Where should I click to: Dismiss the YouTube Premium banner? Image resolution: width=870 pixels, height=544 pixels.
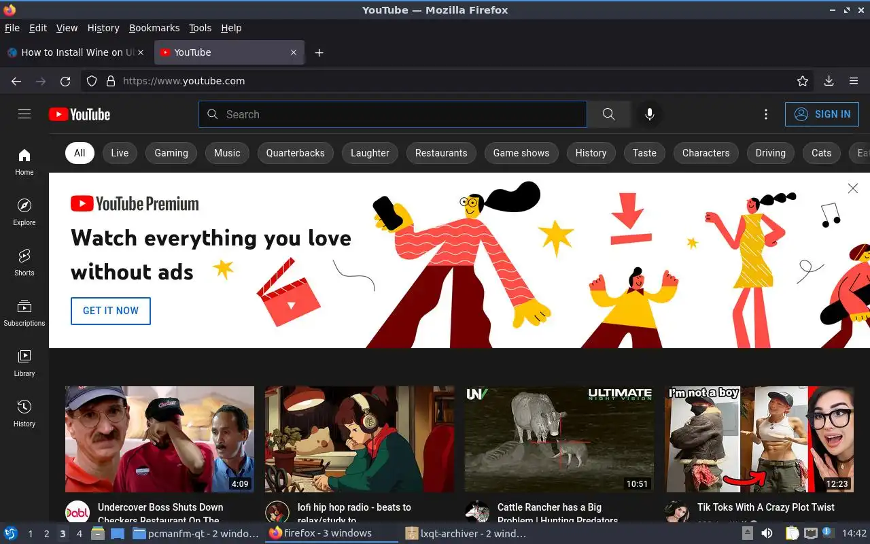853,188
